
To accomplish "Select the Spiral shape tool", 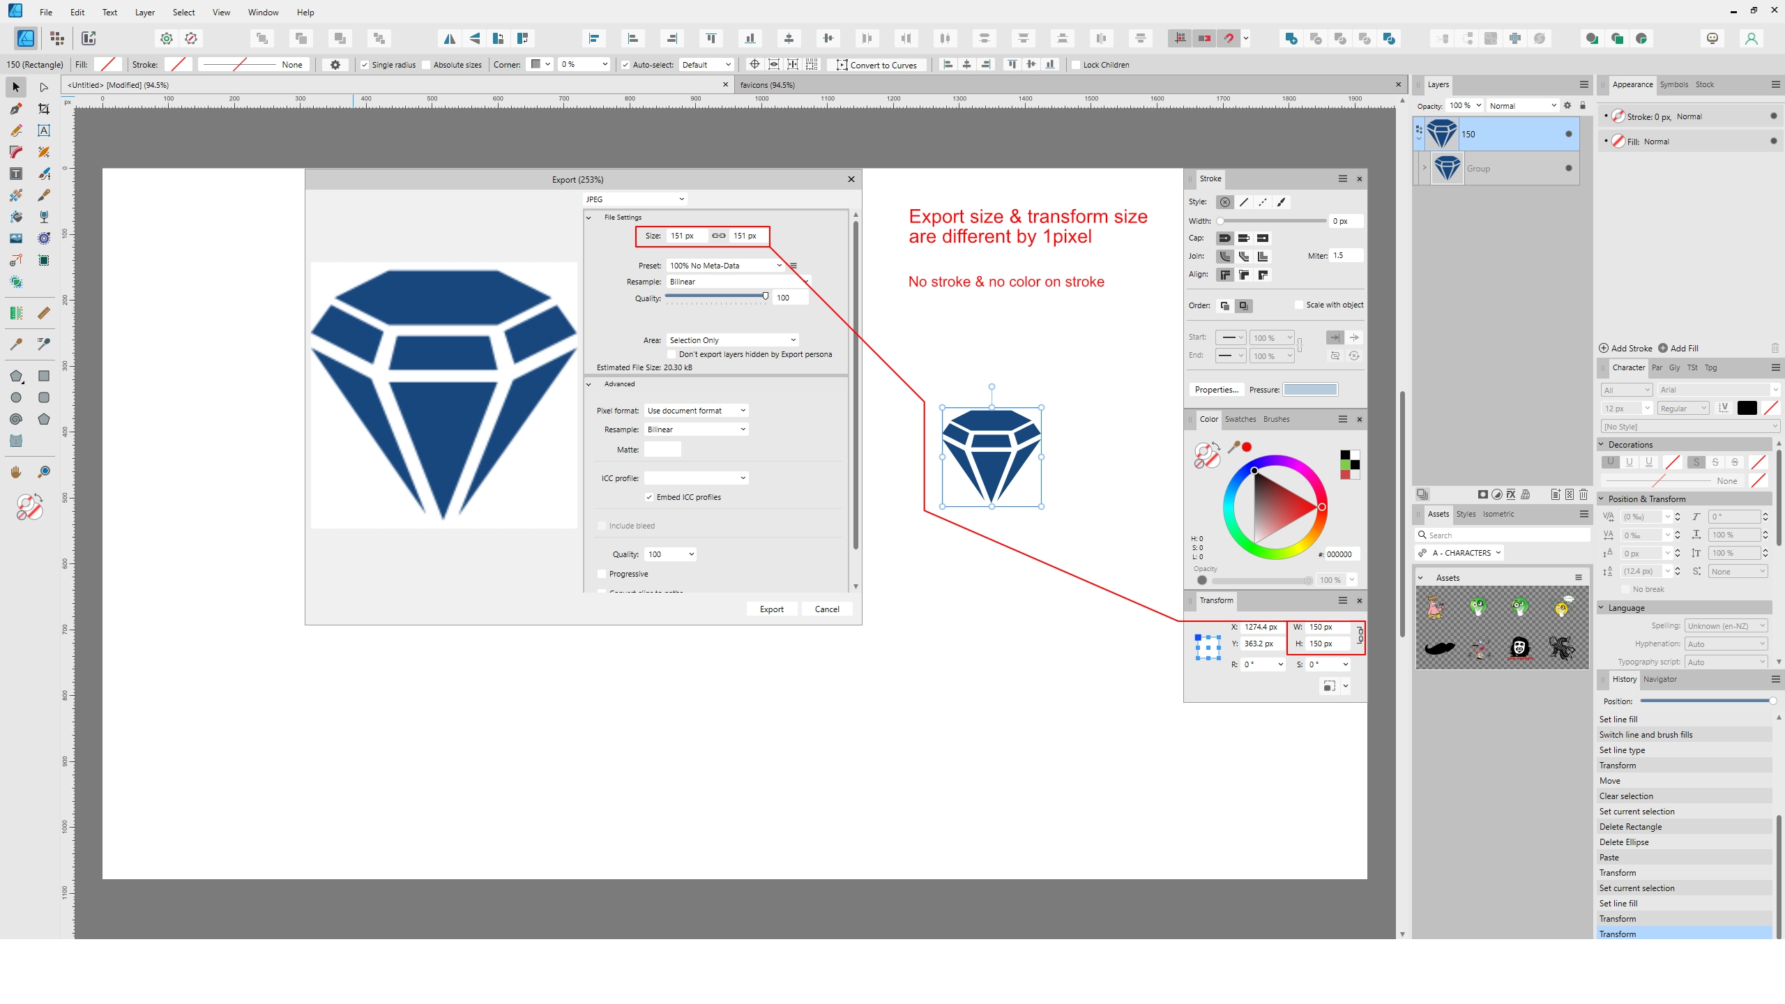I will (16, 419).
